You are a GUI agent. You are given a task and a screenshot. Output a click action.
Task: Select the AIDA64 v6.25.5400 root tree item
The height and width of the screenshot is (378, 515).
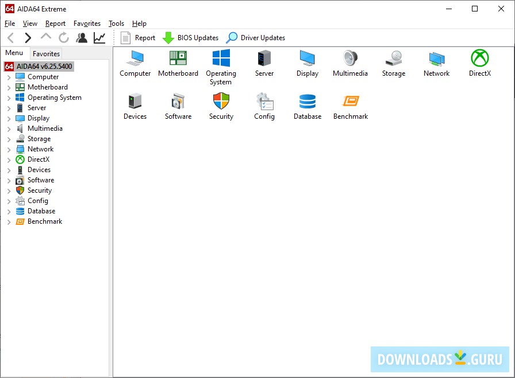tap(39, 66)
